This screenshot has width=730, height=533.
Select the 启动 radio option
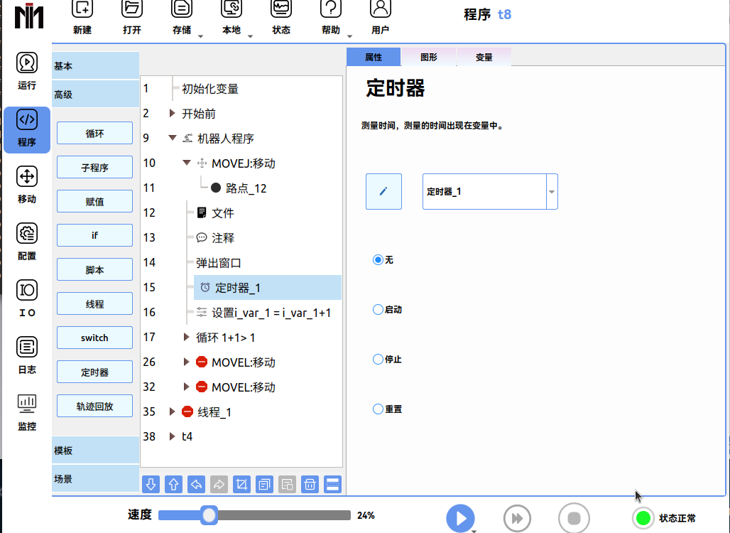click(x=378, y=310)
